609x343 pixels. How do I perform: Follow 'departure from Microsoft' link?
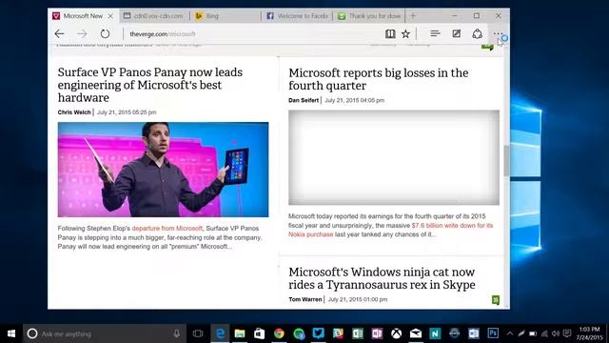coord(167,229)
